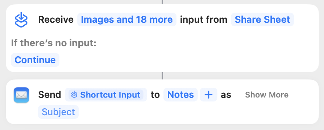Viewport: 324px width, 130px height.
Task: Click the Mail envelope app icon
Action: (x=21, y=95)
